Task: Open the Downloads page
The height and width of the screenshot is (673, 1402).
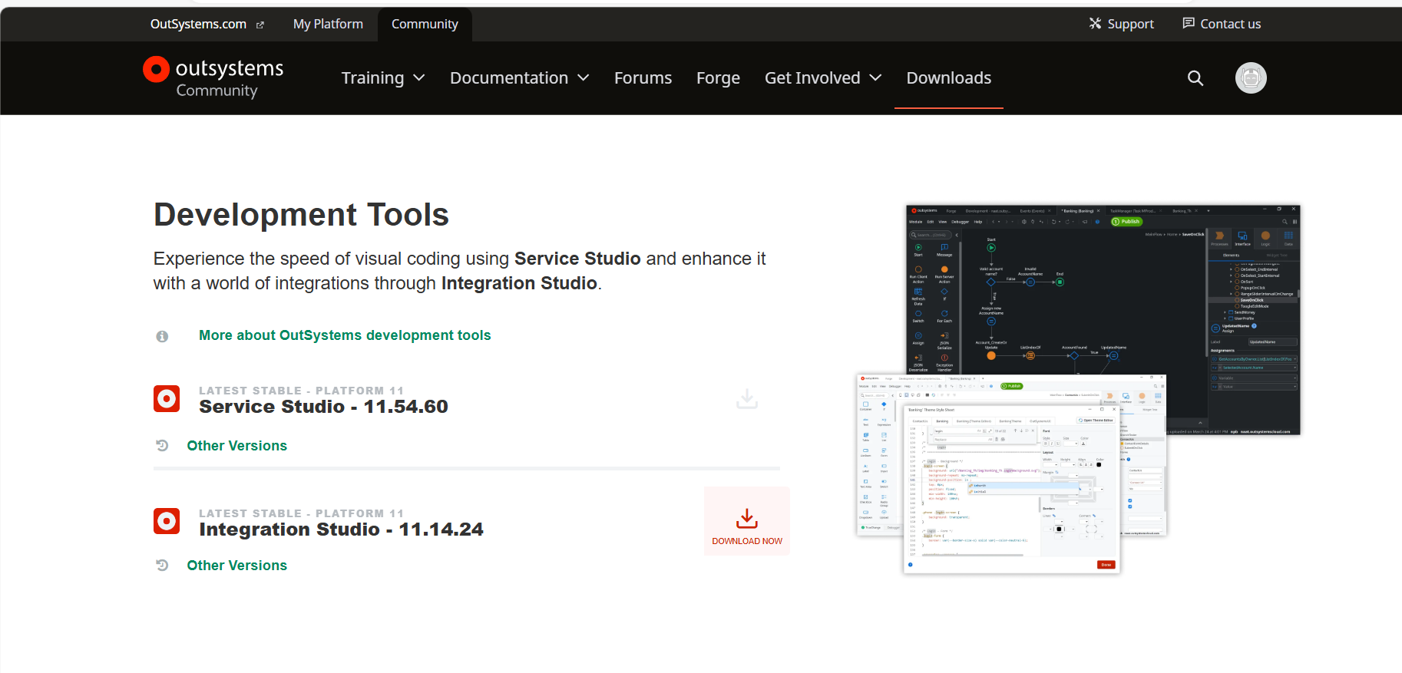Action: tap(949, 78)
